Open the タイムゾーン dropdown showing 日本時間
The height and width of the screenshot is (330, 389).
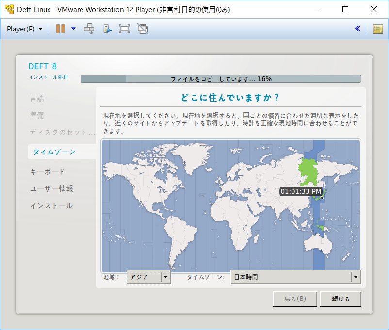point(296,277)
